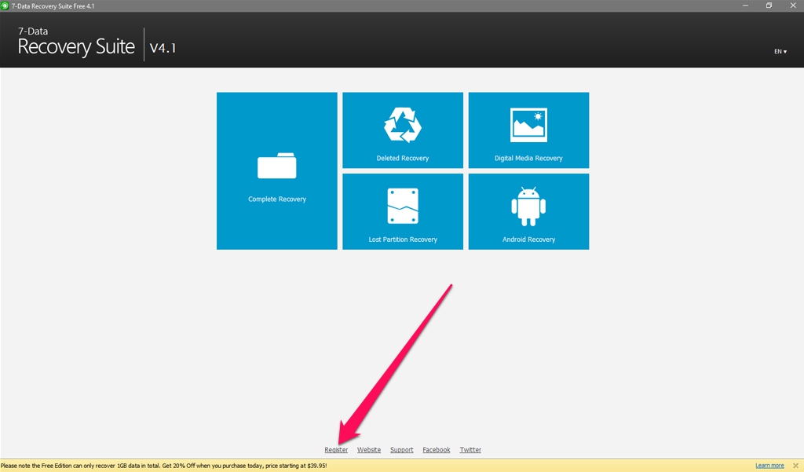Click the green app icon in the title bar
This screenshot has width=804, height=472.
5,5
